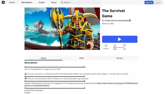
Task: Click the magnifier search icon
Action: tap(62, 2)
